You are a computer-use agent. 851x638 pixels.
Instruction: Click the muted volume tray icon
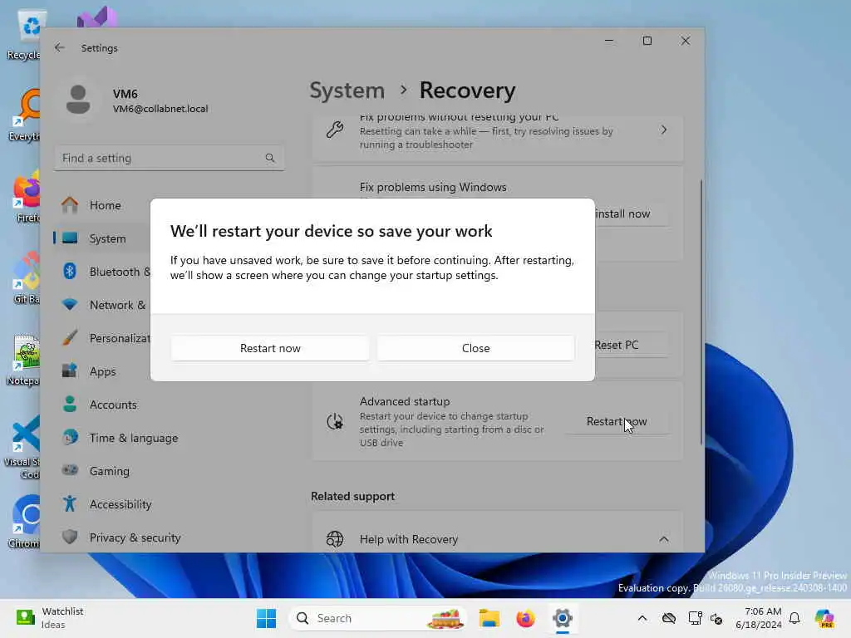coord(716,618)
